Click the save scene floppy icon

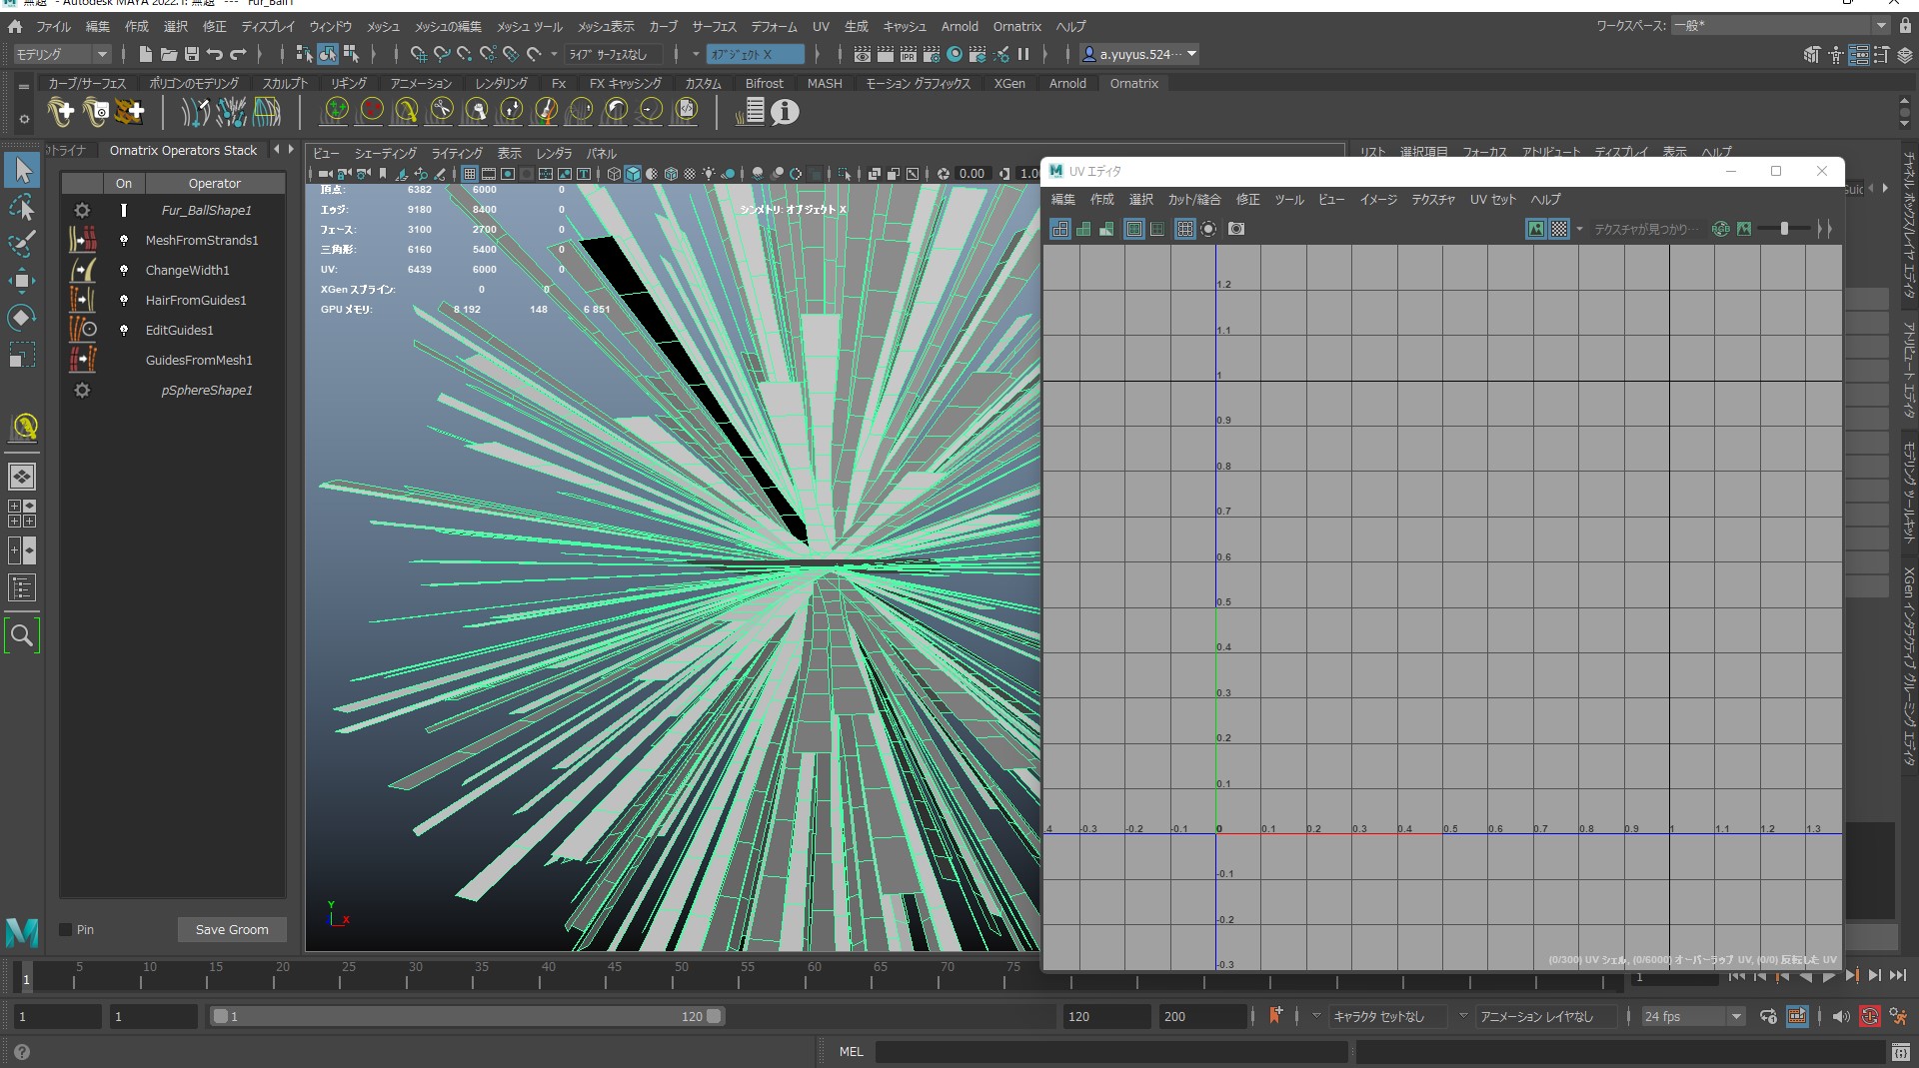click(192, 54)
